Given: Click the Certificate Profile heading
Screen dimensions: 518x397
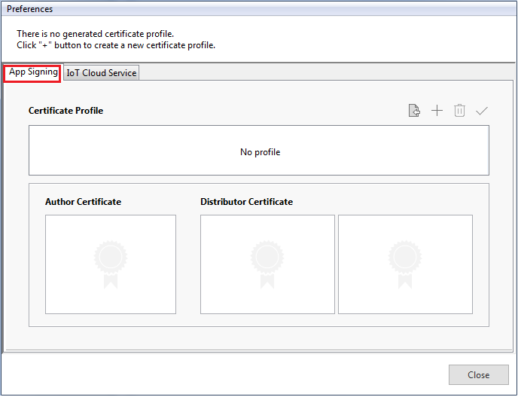Looking at the screenshot, I should click(x=66, y=111).
